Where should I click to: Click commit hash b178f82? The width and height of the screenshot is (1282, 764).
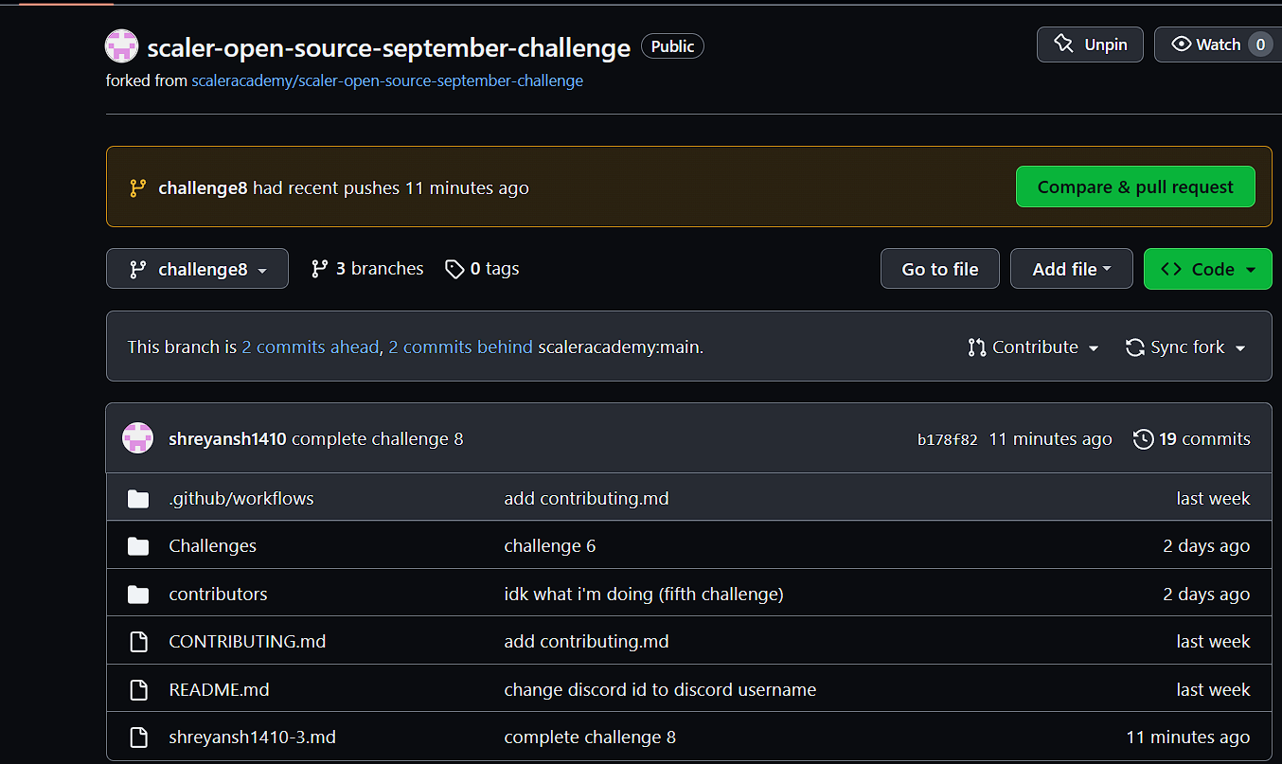tap(947, 438)
